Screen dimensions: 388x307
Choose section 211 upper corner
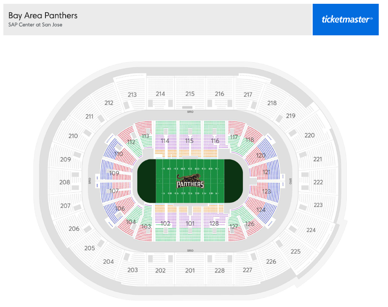[x=89, y=116]
